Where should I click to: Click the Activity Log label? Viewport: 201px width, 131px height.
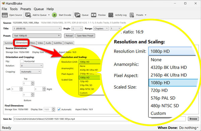[121, 15]
